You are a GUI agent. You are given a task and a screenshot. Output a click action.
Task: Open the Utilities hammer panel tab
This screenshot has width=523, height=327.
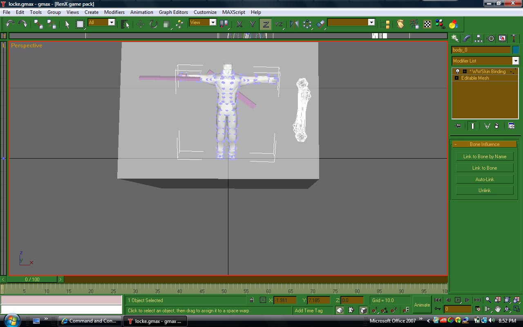(514, 38)
